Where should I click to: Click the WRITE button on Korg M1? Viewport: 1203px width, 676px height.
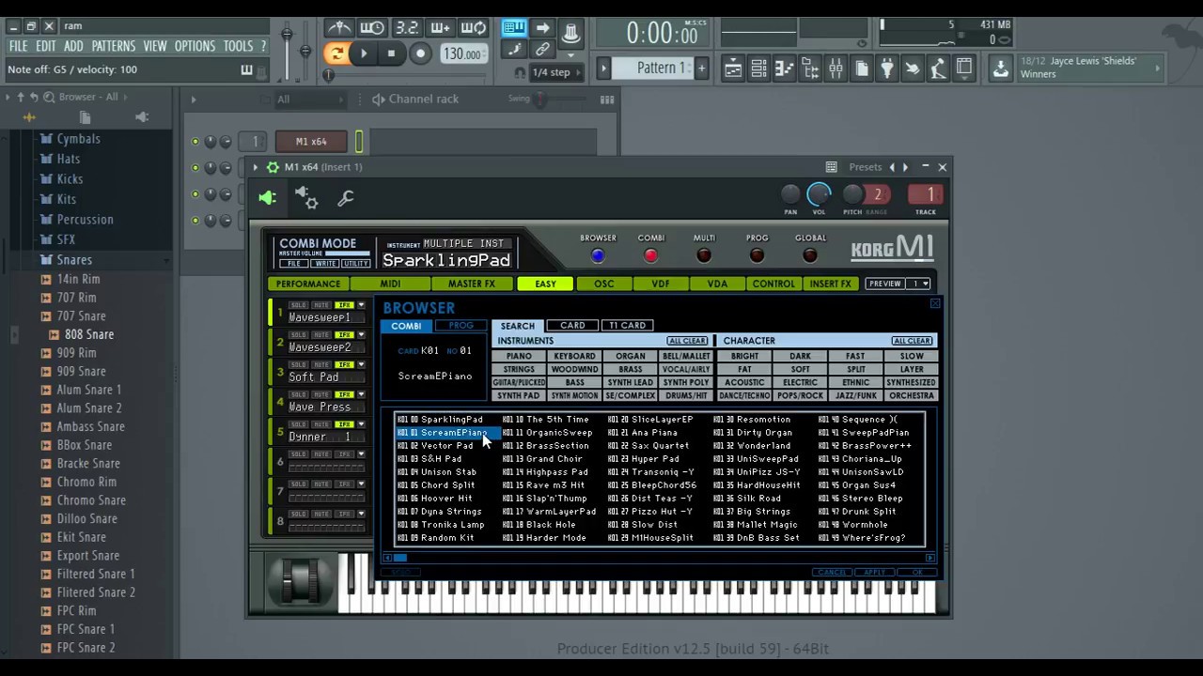(x=326, y=264)
